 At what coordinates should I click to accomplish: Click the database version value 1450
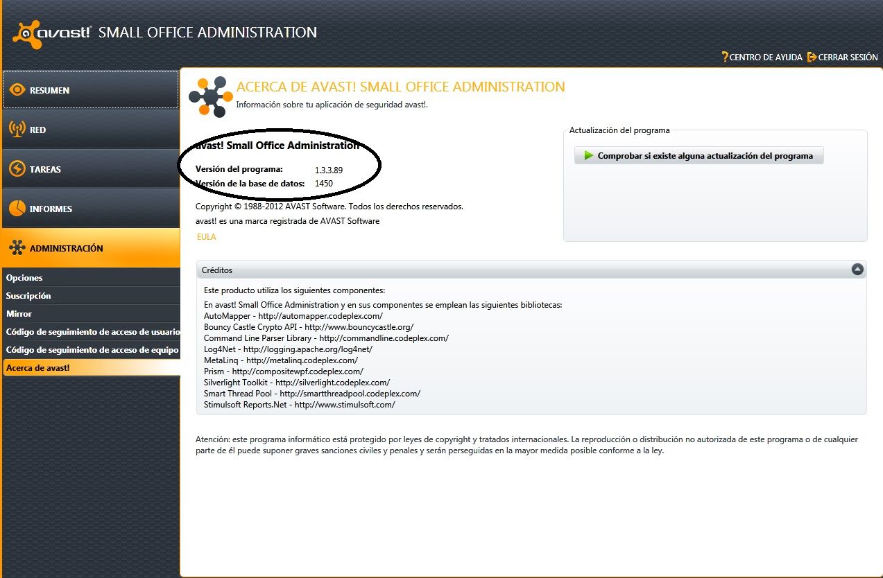point(324,184)
